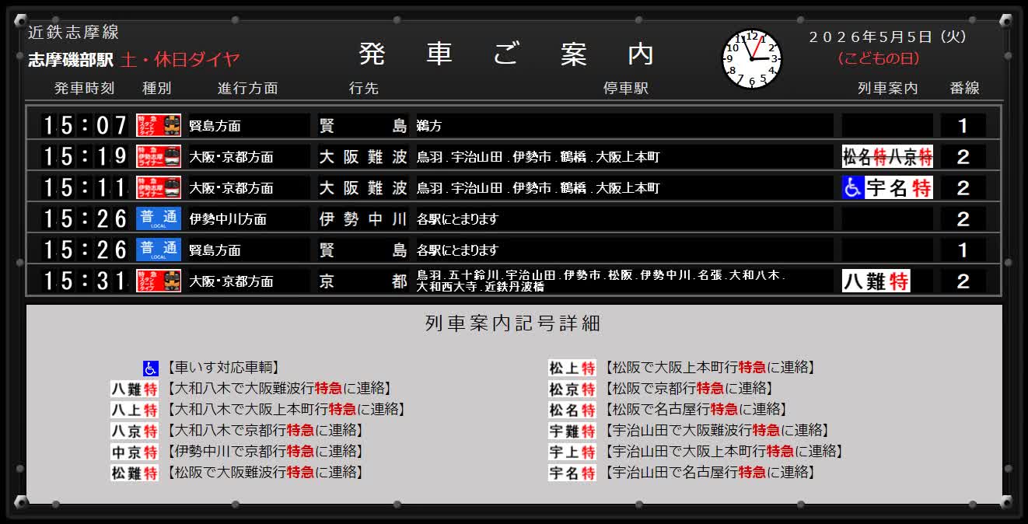Image resolution: width=1028 pixels, height=524 pixels.
Task: Click 大阪難波 destination in the 15:11 row
Action: coord(363,187)
